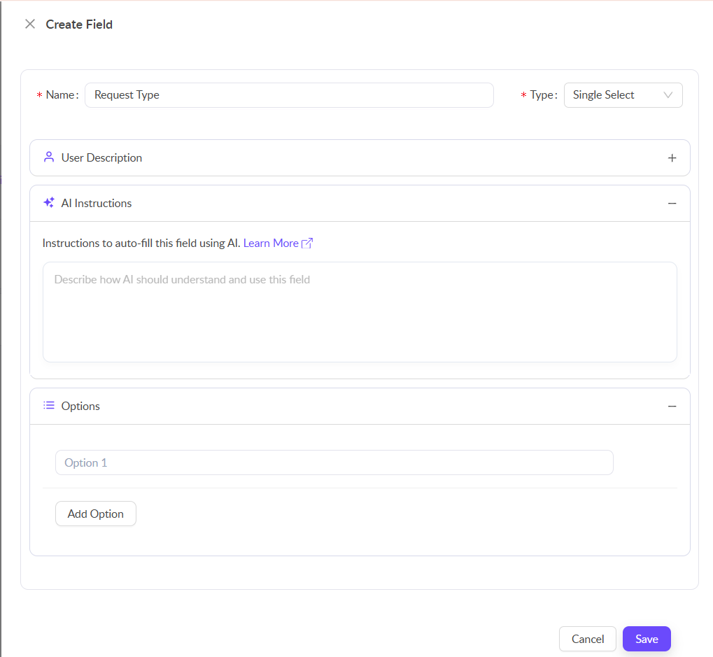713x657 pixels.
Task: Click the person icon beside User Description
Action: click(49, 157)
